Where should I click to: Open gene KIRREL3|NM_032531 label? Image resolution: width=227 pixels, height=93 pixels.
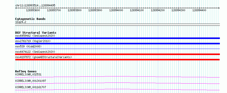tap(28, 75)
